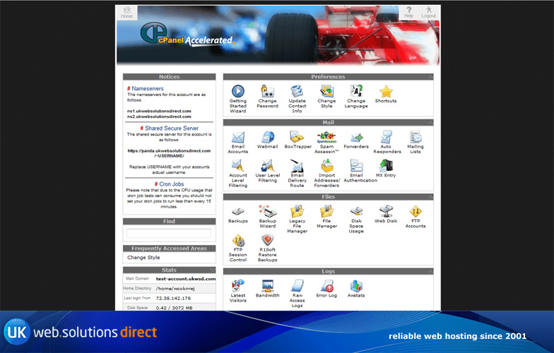Click the Find search field

tap(168, 234)
